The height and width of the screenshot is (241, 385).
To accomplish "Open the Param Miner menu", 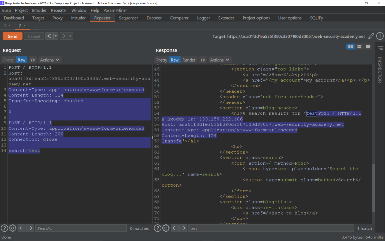I will tap(115, 10).
